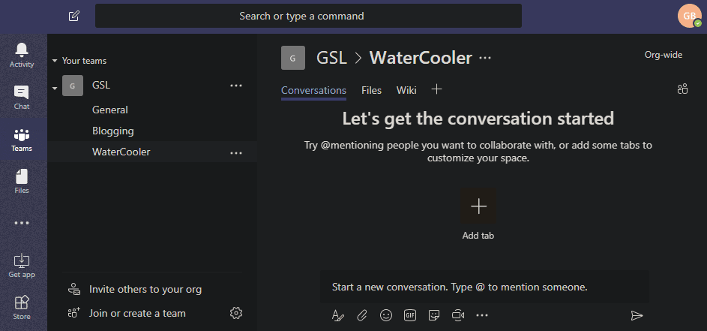Open the Store

coord(22,308)
